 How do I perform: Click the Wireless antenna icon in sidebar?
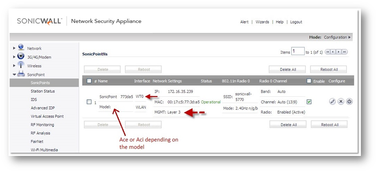coord(21,65)
